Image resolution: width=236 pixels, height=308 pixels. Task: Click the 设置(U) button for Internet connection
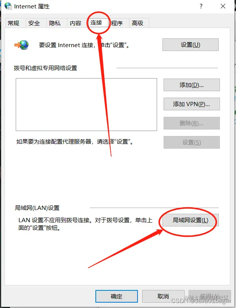190,45
